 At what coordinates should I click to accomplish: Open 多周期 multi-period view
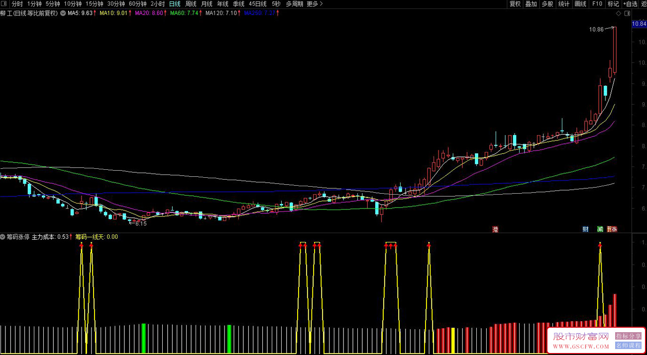tap(294, 4)
